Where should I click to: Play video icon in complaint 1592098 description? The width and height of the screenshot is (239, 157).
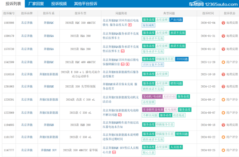[130, 25]
